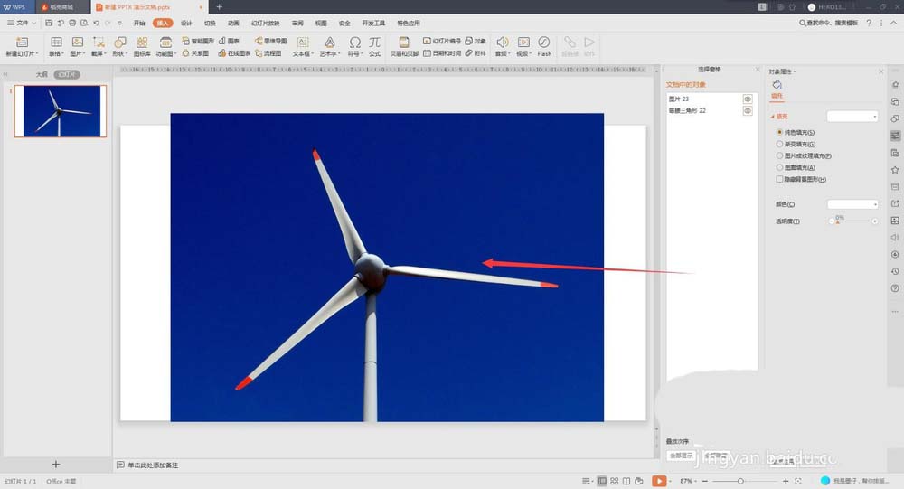Insert 幻灯片编号 slide number
Image resolution: width=904 pixels, height=489 pixels.
click(x=442, y=41)
